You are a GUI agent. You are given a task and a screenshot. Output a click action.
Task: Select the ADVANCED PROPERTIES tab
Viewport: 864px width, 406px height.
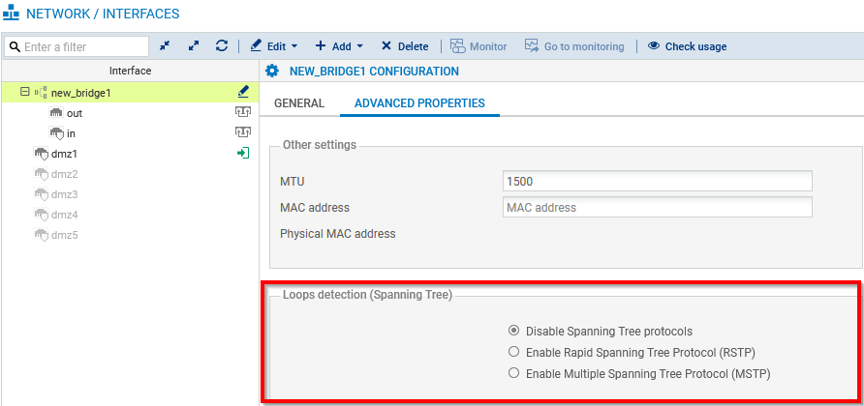point(419,102)
